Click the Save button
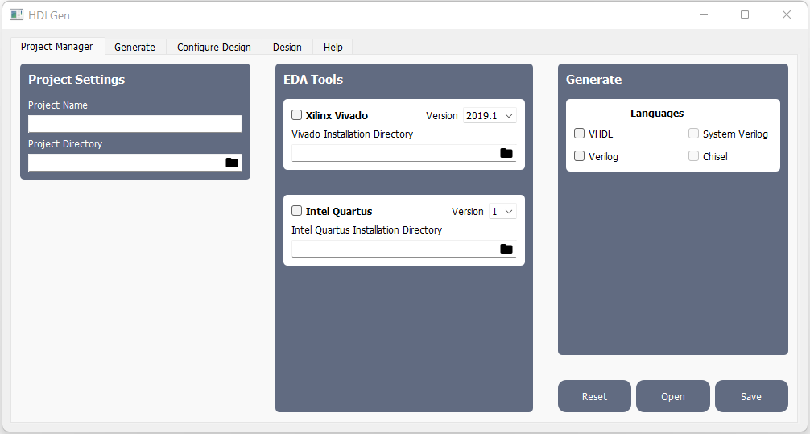This screenshot has width=810, height=434. [x=752, y=396]
